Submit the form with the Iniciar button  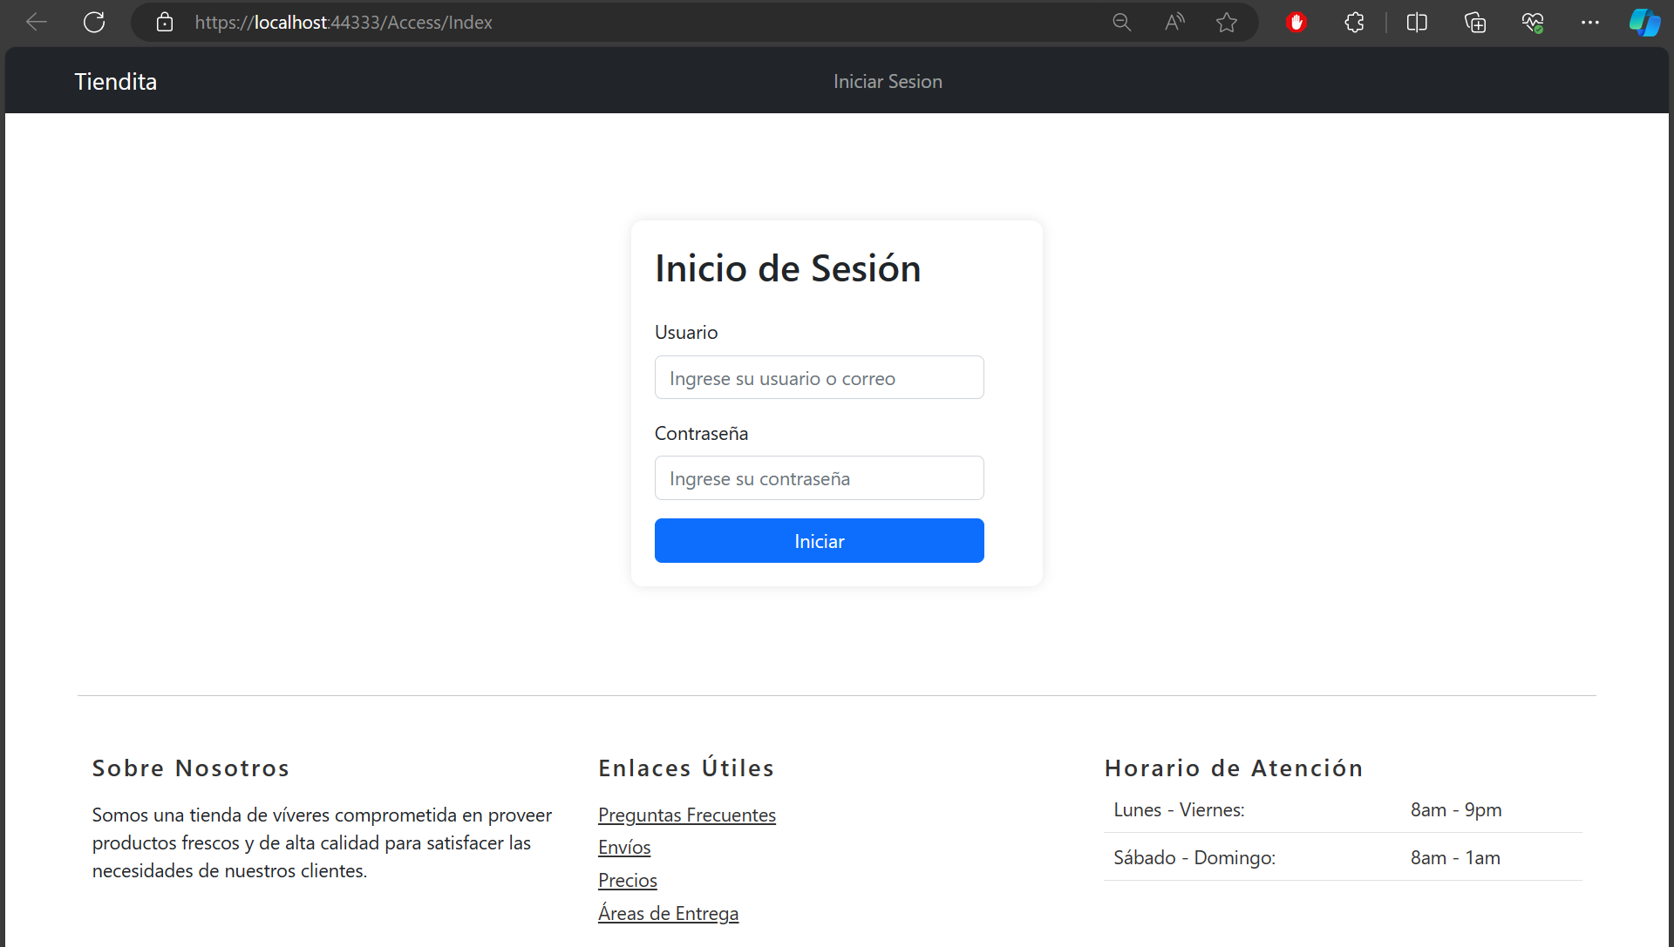coord(820,541)
